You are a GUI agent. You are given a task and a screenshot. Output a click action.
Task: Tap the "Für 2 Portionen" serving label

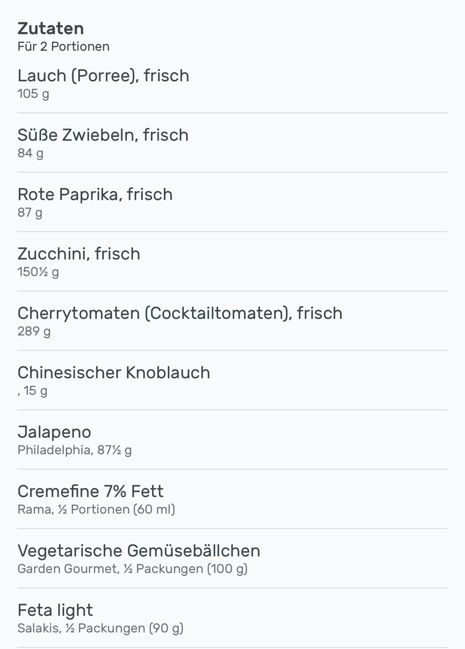63,47
